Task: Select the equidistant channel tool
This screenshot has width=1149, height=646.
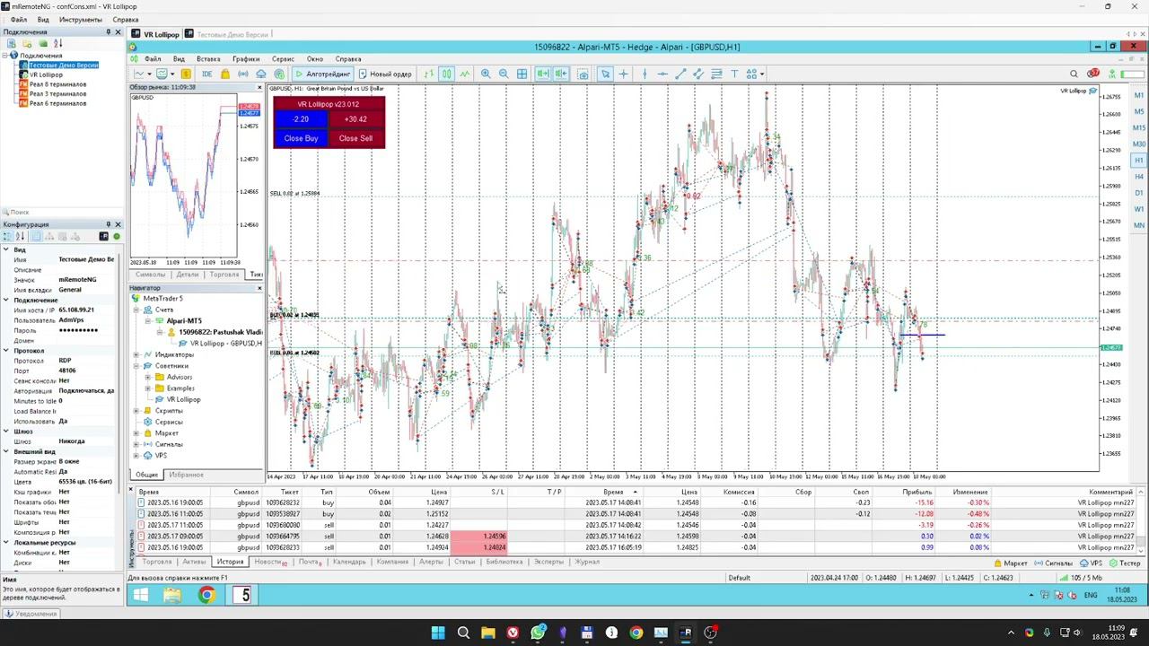Action: click(698, 74)
